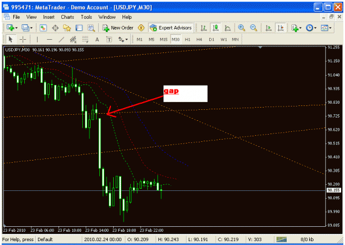Image resolution: width=345 pixels, height=245 pixels.
Task: Click the connection status bars icon
Action: pyautogui.click(x=282, y=239)
